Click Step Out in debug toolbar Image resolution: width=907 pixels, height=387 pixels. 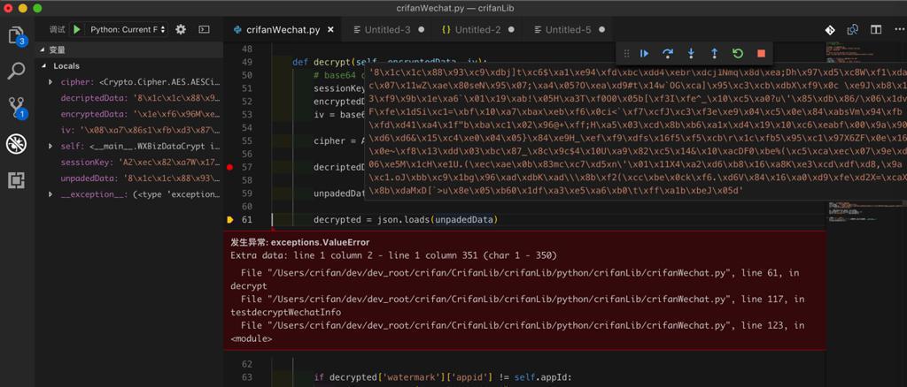coord(714,54)
